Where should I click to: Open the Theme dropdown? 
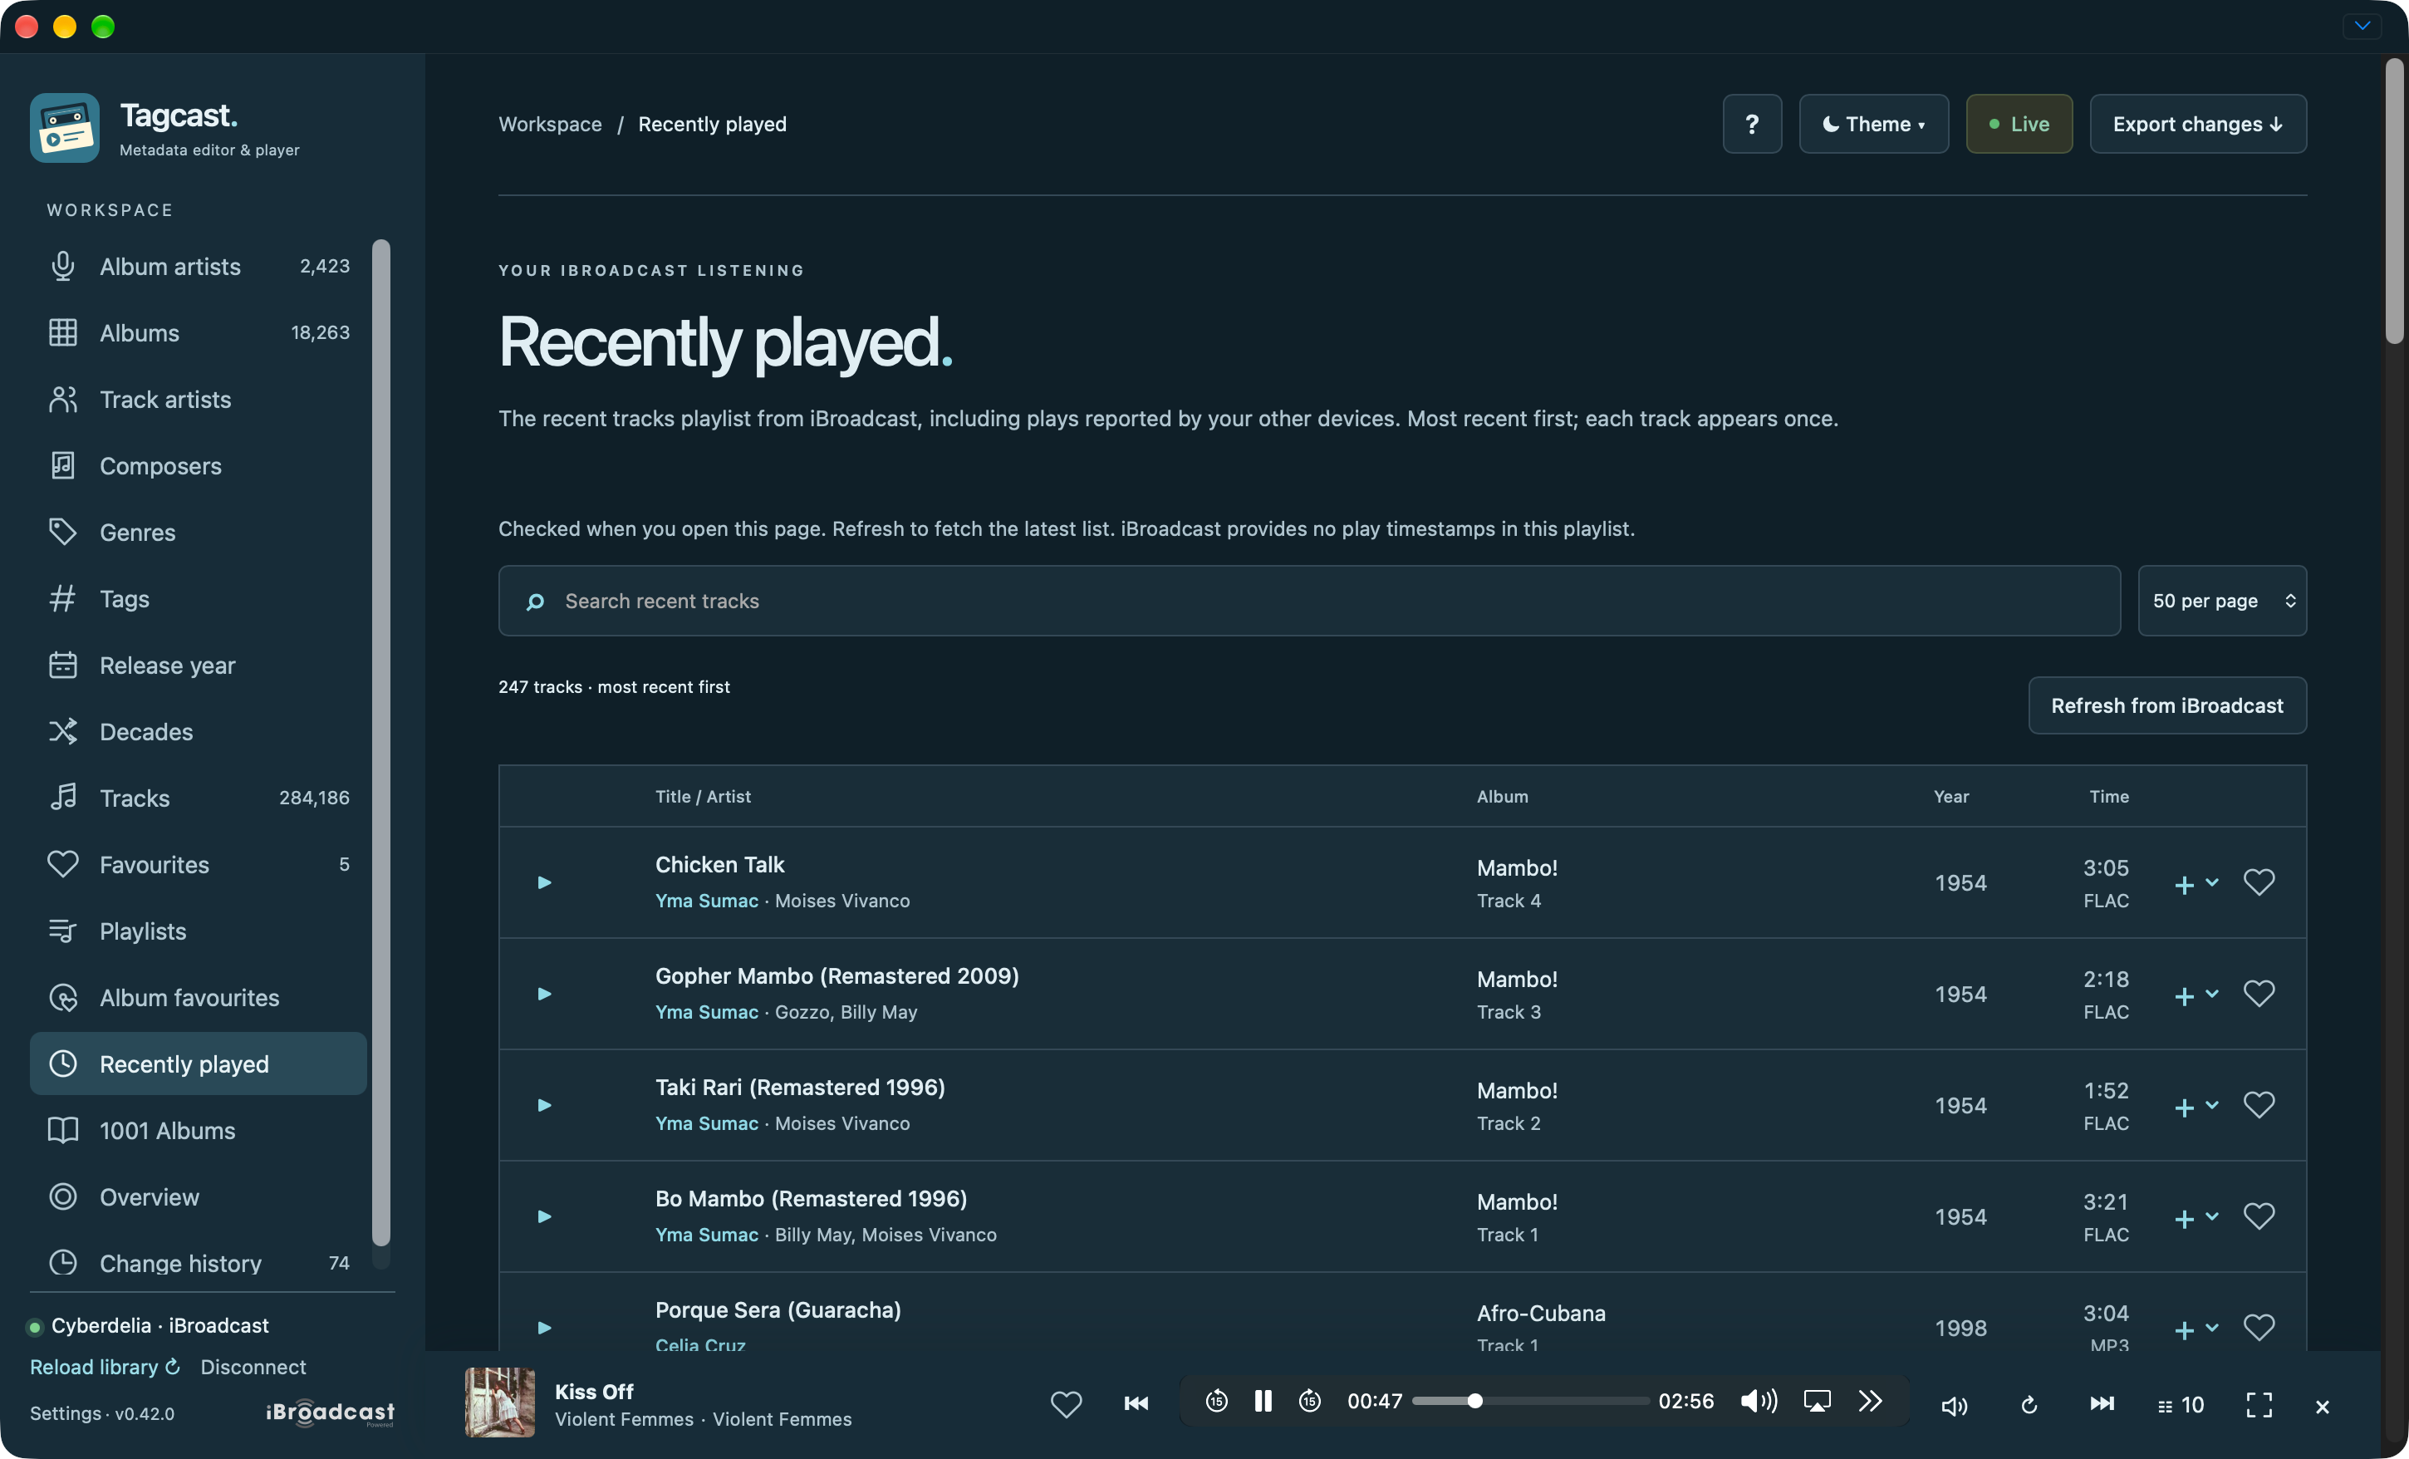click(x=1873, y=124)
